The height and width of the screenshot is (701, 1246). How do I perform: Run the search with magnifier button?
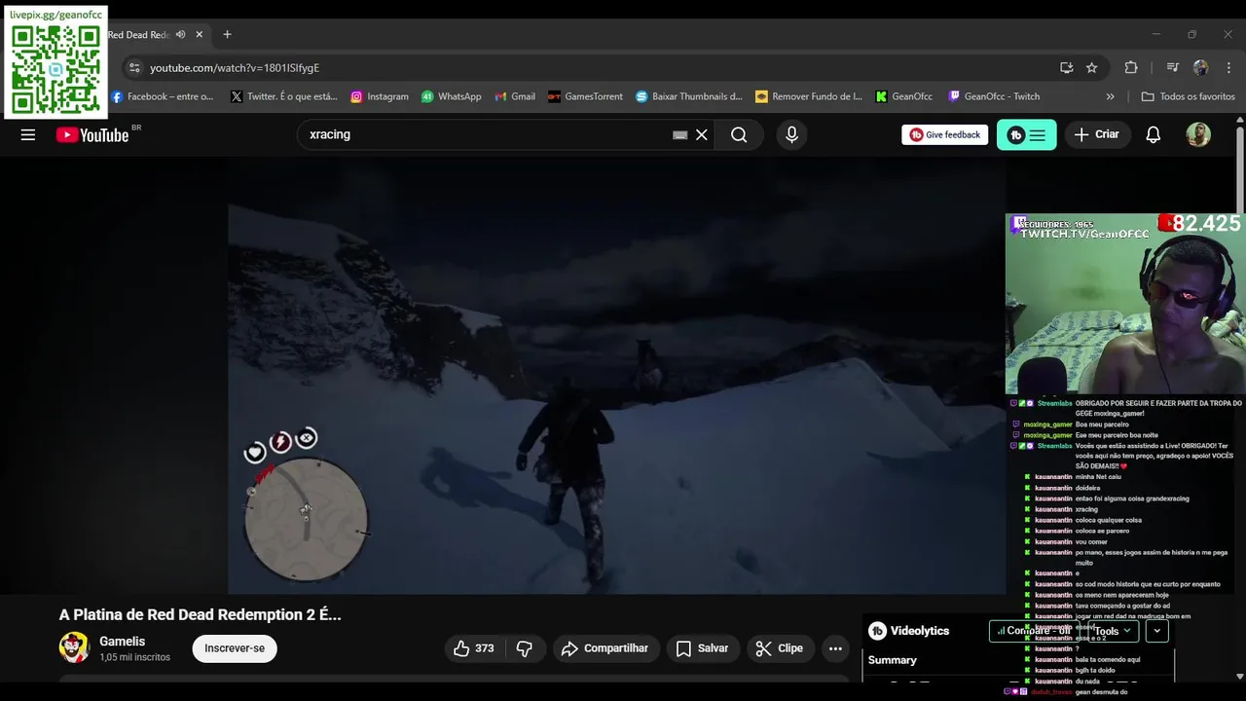point(739,134)
